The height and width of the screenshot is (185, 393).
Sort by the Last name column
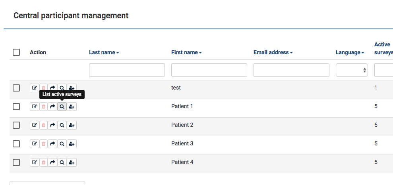pos(104,52)
